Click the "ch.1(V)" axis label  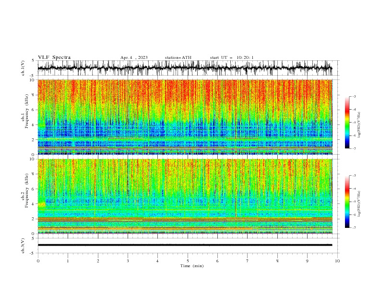tap(23, 68)
